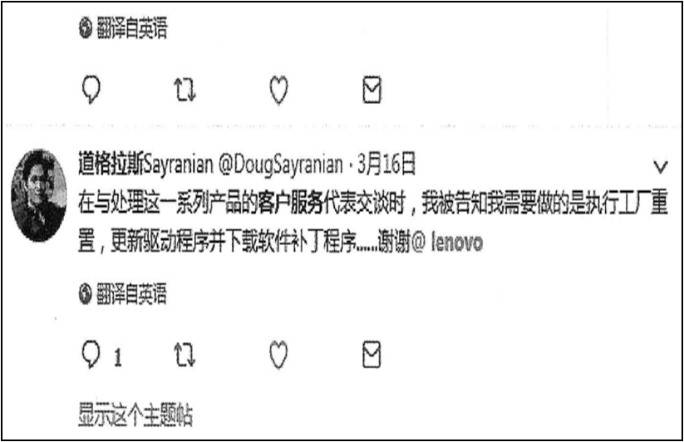Open the 3月16日 tweet timestamp

386,165
